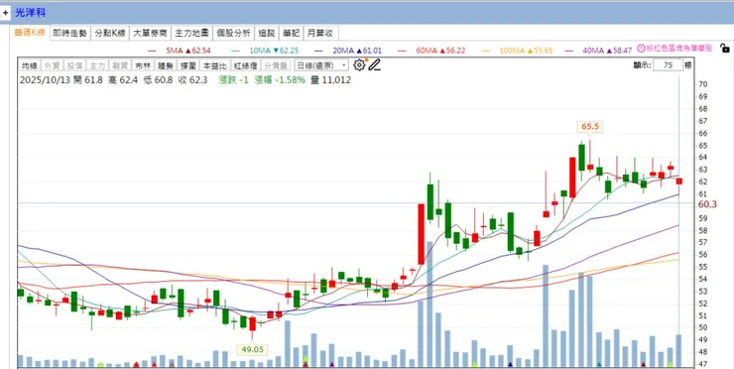Open the 筆記 tab

(291, 33)
